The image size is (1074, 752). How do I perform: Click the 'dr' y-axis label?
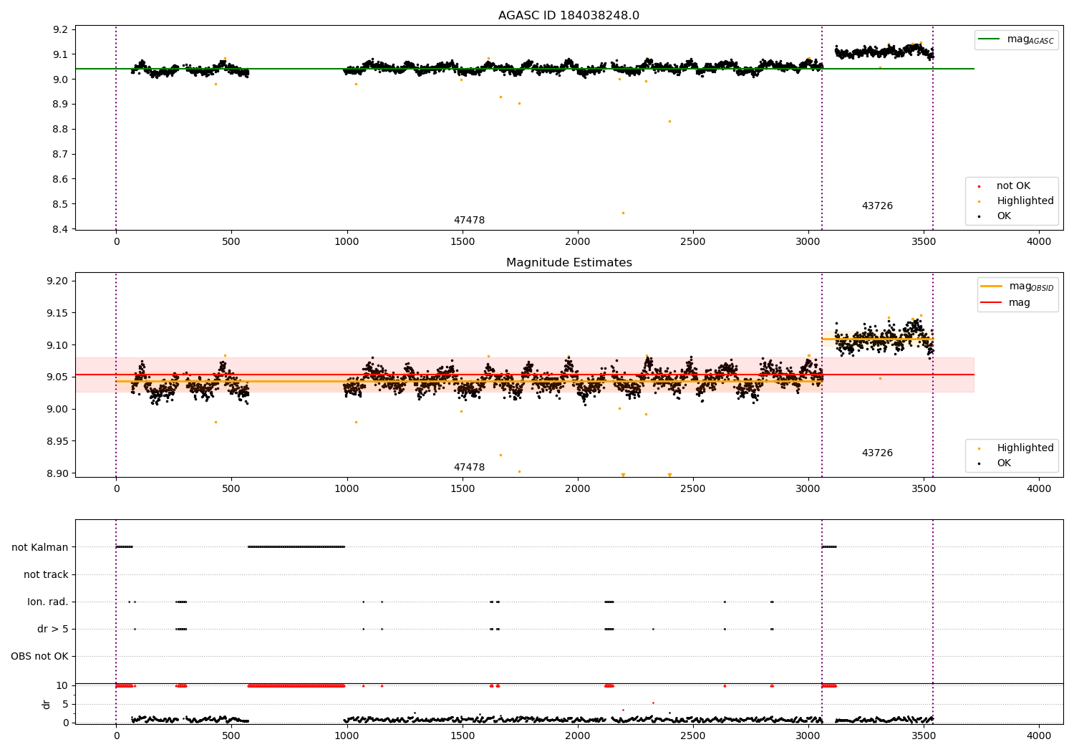point(47,704)
